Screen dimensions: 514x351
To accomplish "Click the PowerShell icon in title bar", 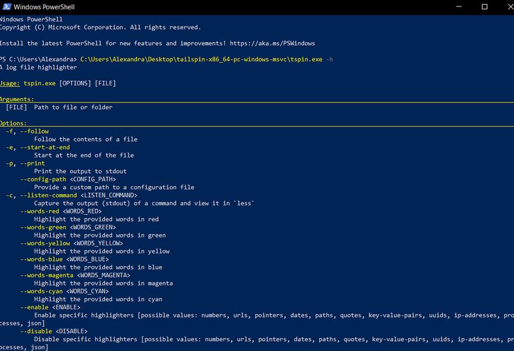I will (6, 7).
